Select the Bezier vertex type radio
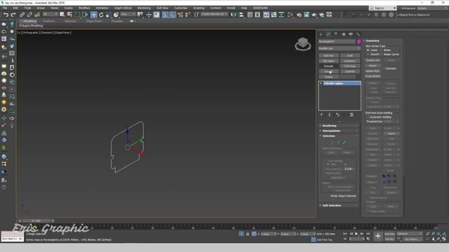Screen dimensions: 449x252 tap(382, 50)
